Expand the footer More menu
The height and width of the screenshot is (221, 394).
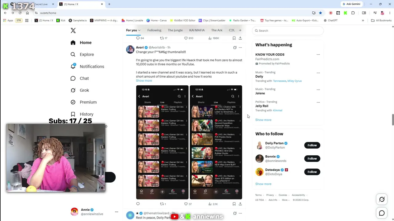click(286, 200)
